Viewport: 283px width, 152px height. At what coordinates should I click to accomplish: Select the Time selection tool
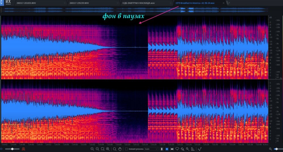pos(162,149)
